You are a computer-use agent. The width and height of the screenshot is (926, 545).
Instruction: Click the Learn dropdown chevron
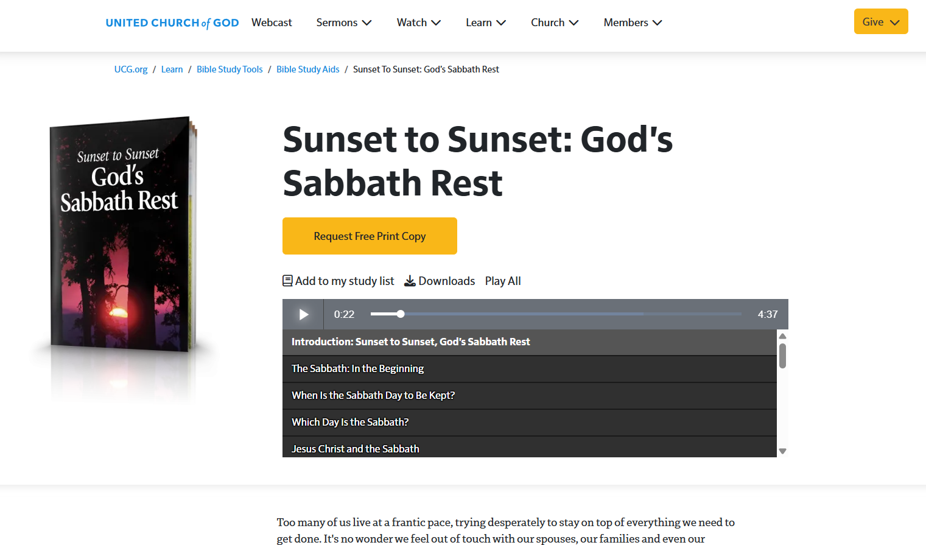pos(502,22)
